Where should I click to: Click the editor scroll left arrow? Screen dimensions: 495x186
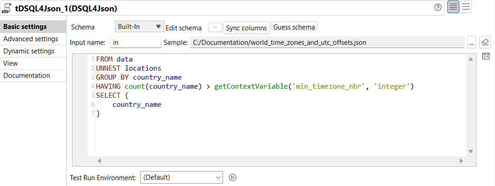(99, 161)
